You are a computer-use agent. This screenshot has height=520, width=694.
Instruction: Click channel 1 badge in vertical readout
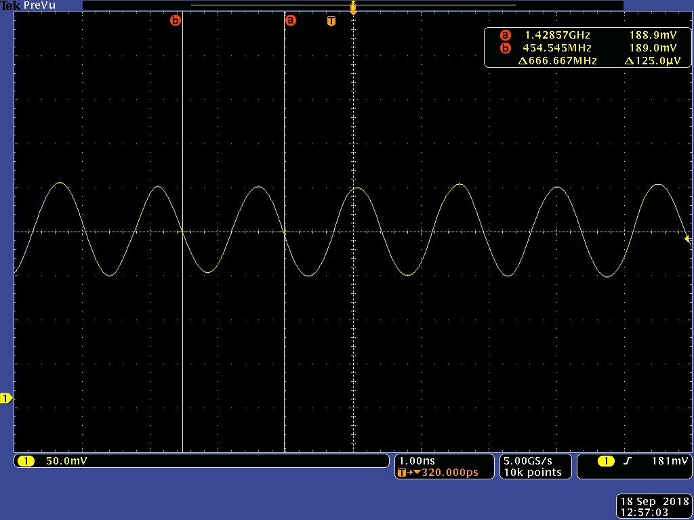tap(26, 461)
